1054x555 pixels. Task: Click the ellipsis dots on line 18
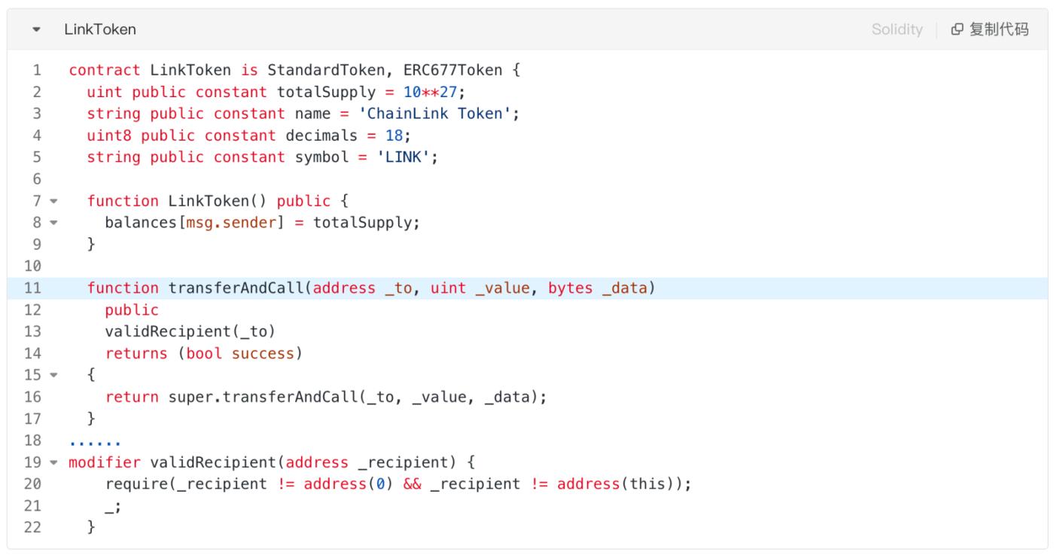(x=94, y=440)
